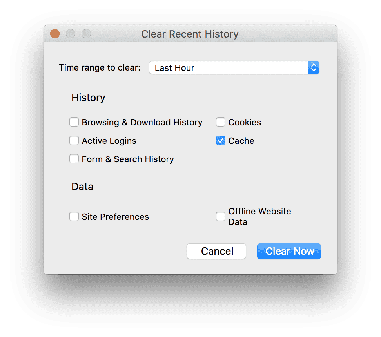This screenshot has width=381, height=337.
Task: Cancel the history clearing dialog
Action: tap(216, 251)
